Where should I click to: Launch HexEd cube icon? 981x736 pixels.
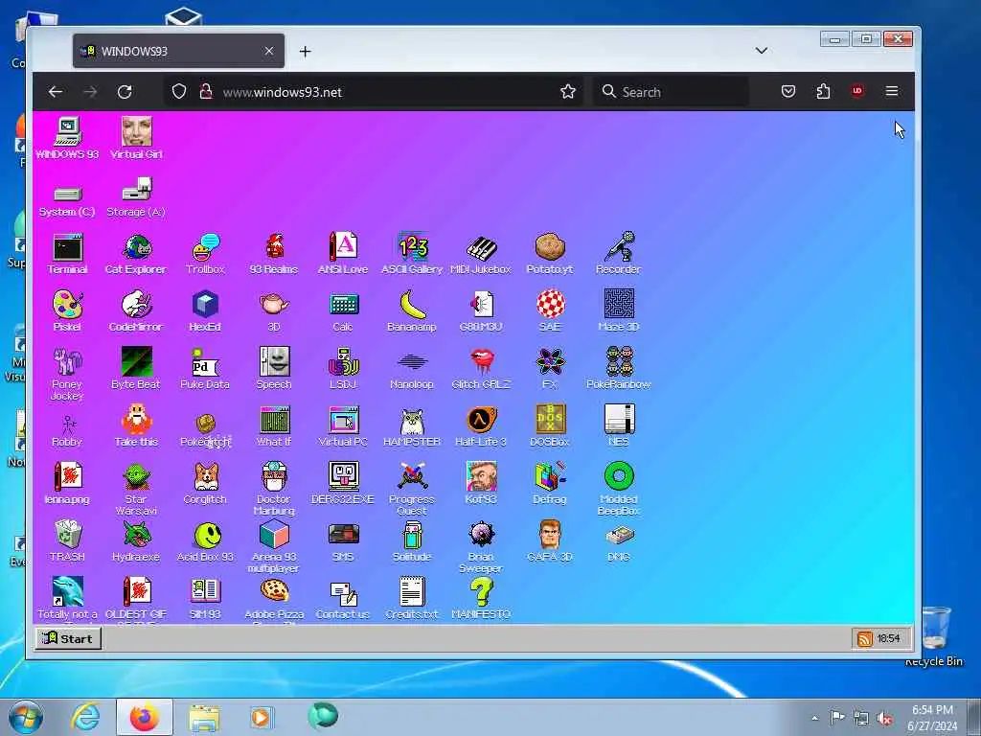[205, 311]
